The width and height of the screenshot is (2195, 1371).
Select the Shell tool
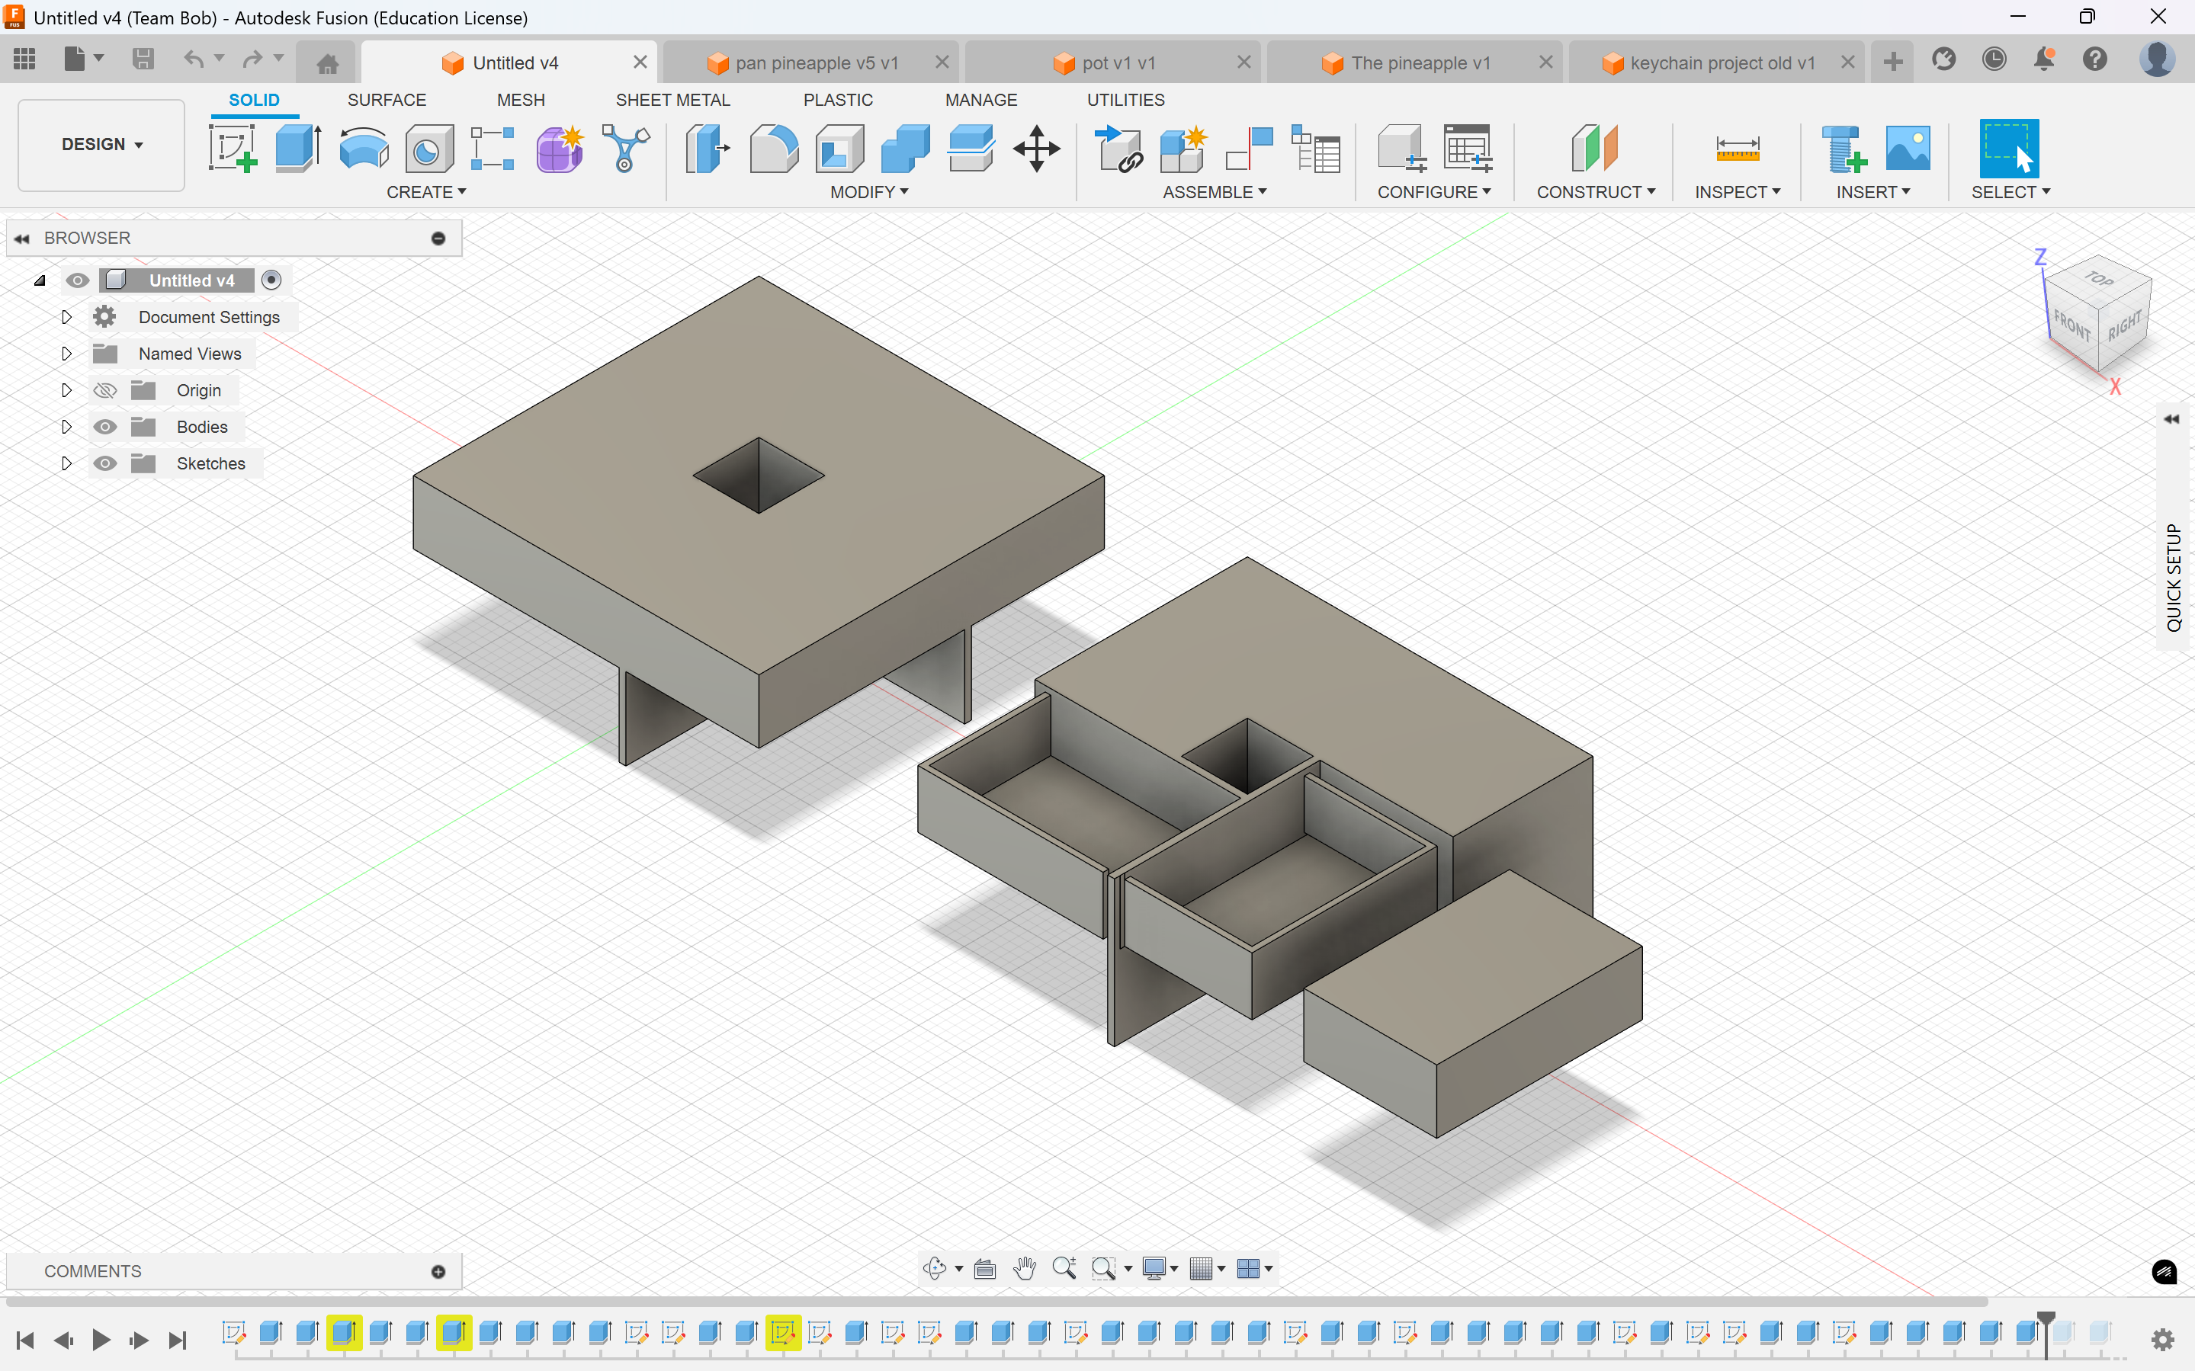tap(839, 149)
